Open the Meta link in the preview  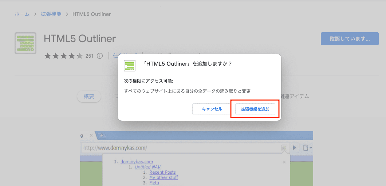tap(154, 183)
